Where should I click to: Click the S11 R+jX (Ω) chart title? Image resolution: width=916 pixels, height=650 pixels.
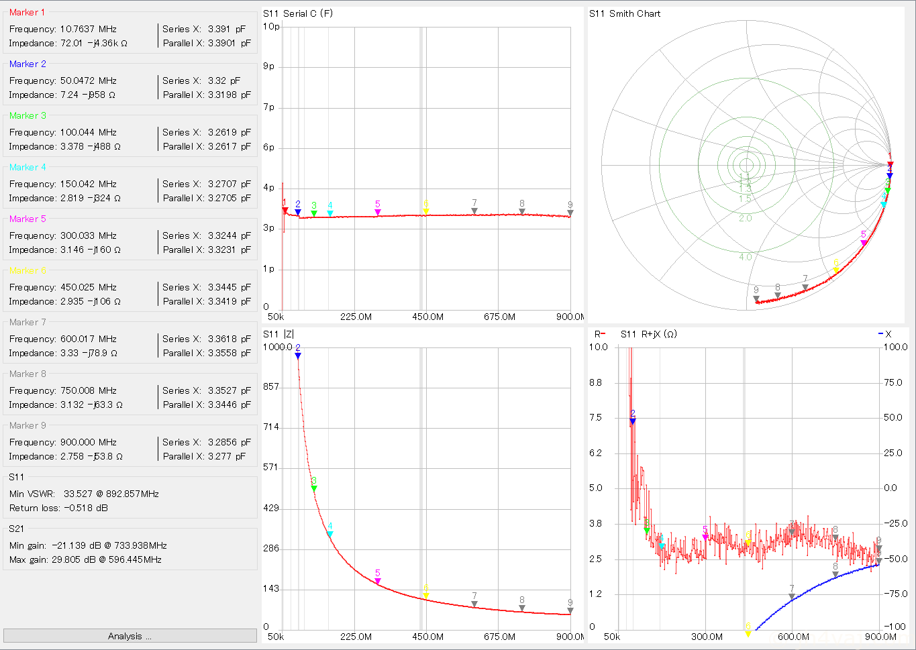point(648,334)
